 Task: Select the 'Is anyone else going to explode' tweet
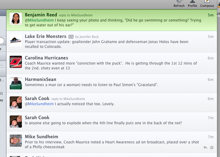click(103, 123)
